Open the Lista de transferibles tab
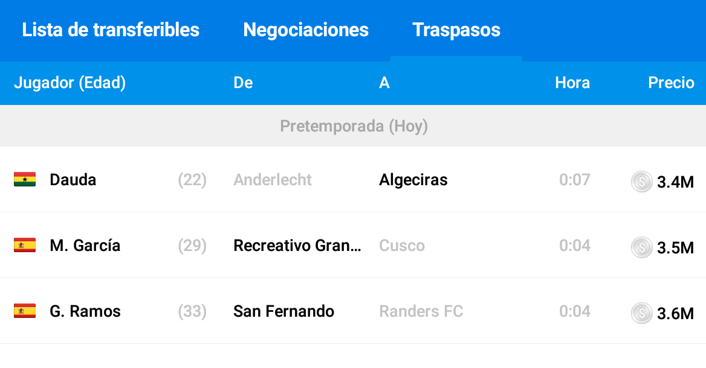The image size is (706, 368). tap(110, 30)
